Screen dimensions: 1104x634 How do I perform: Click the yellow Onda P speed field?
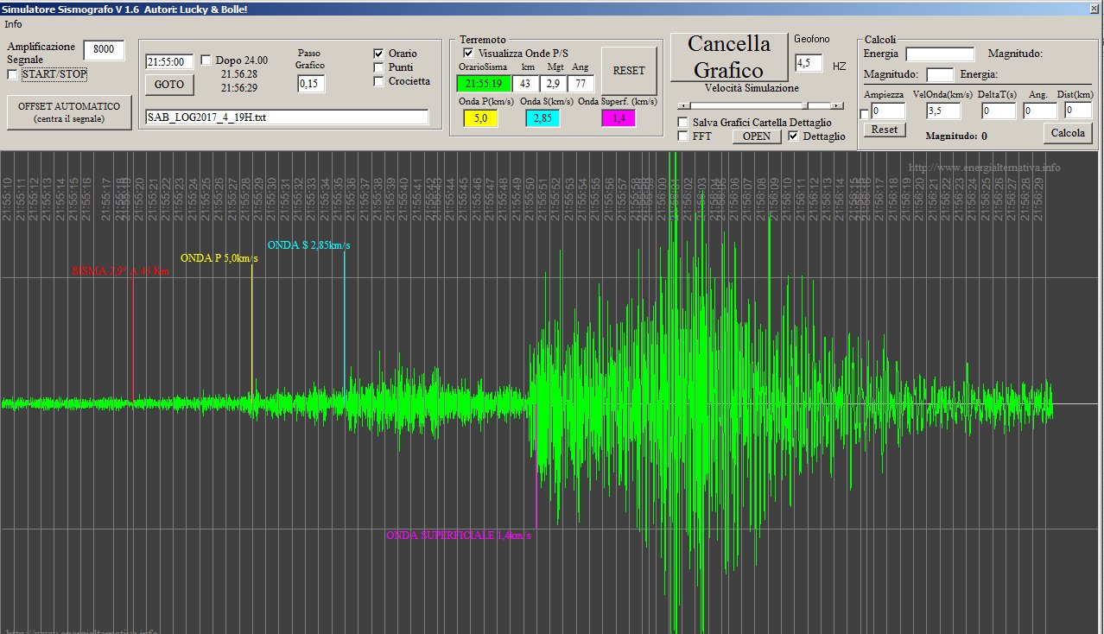480,118
